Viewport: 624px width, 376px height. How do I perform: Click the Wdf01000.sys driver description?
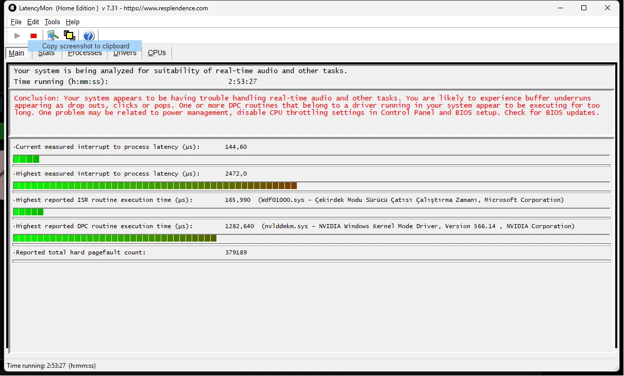(x=411, y=200)
